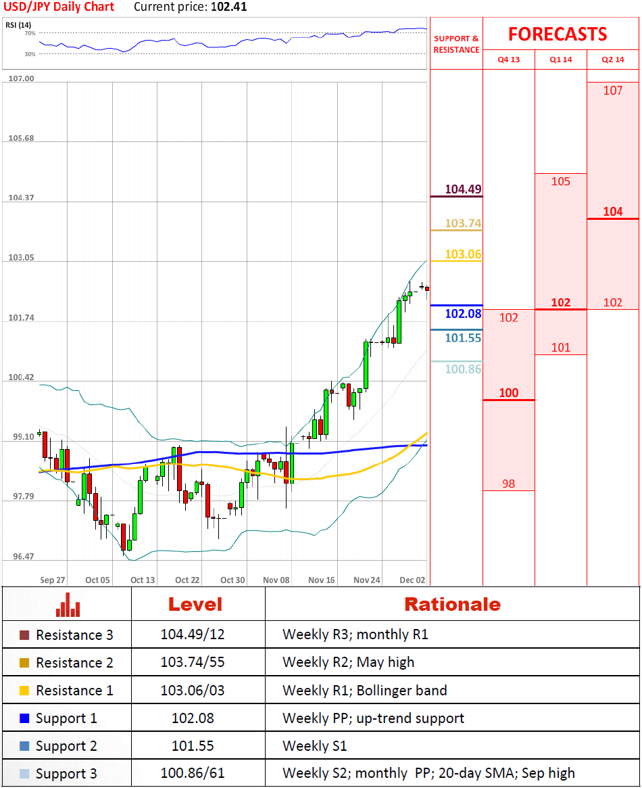Select the 104.49 resistance level label

[463, 189]
